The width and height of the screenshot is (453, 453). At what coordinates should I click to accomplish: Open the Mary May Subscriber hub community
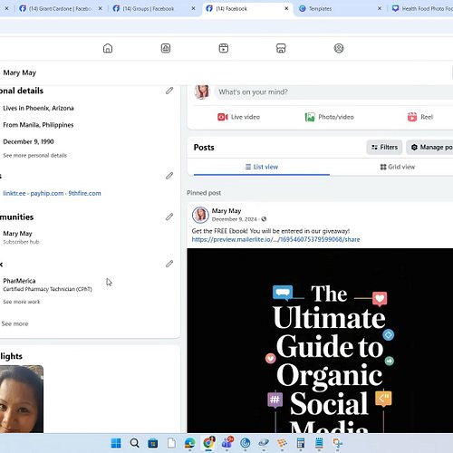(21, 237)
